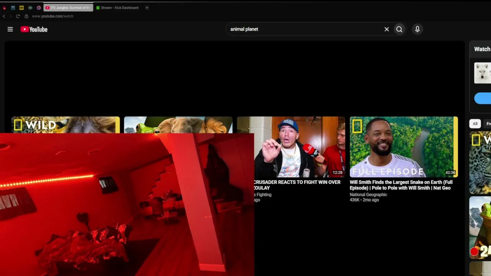Select the www.youtube.com/watch address bar
The width and height of the screenshot is (491, 276).
pos(53,16)
